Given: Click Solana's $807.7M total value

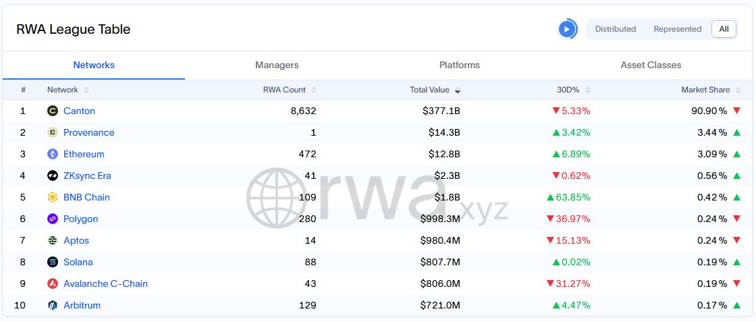Looking at the screenshot, I should pyautogui.click(x=439, y=262).
